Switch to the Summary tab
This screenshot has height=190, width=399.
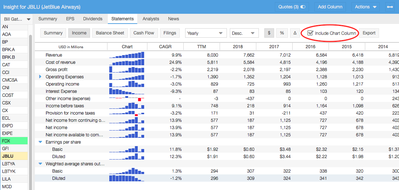(48, 19)
